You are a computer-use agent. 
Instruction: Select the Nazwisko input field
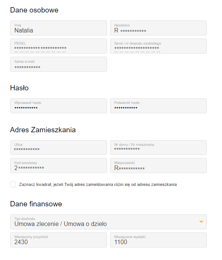coord(158,28)
